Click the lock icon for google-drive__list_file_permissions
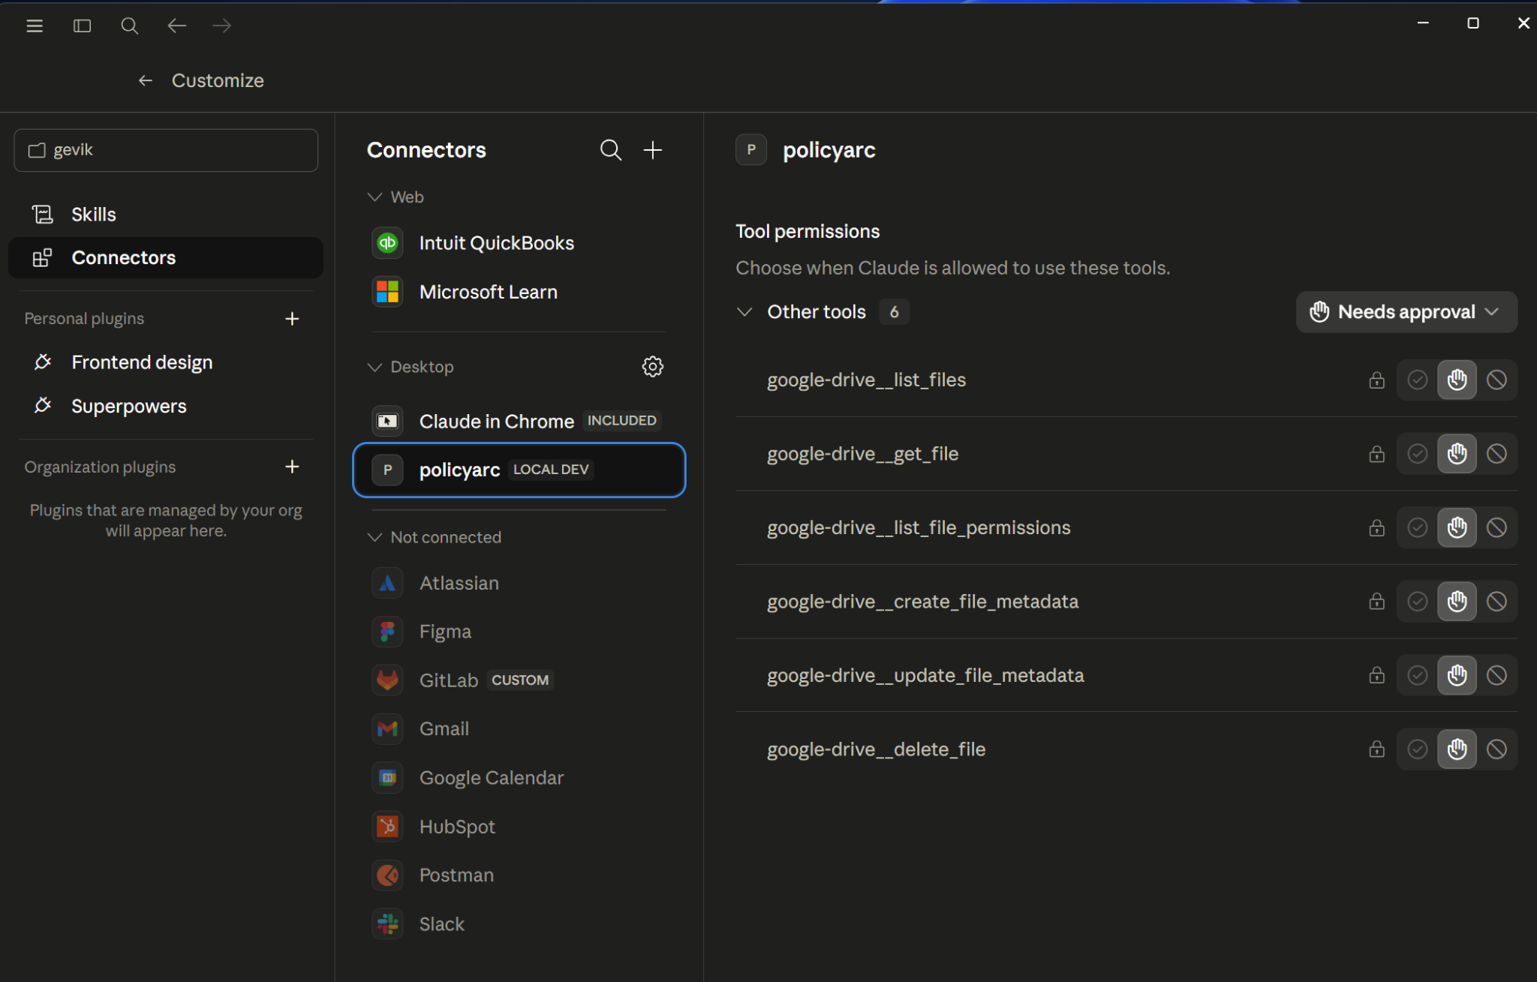The height and width of the screenshot is (982, 1537). click(x=1376, y=527)
